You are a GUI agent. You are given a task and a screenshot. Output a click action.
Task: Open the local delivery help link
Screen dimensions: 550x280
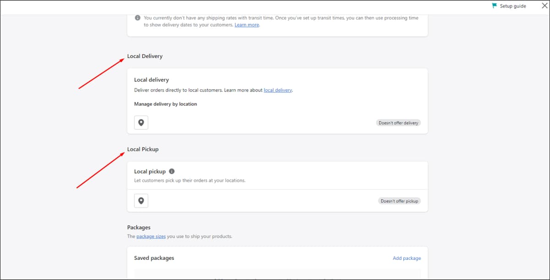(x=278, y=90)
